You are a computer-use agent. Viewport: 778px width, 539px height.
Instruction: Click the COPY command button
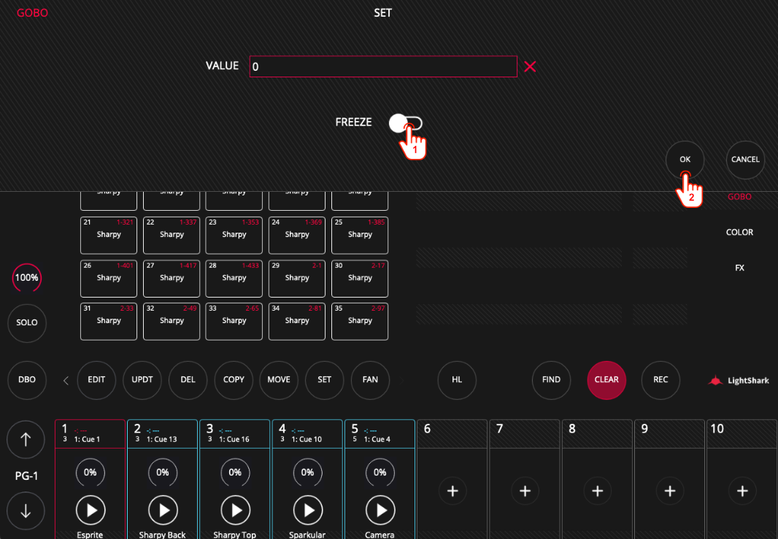click(x=234, y=380)
